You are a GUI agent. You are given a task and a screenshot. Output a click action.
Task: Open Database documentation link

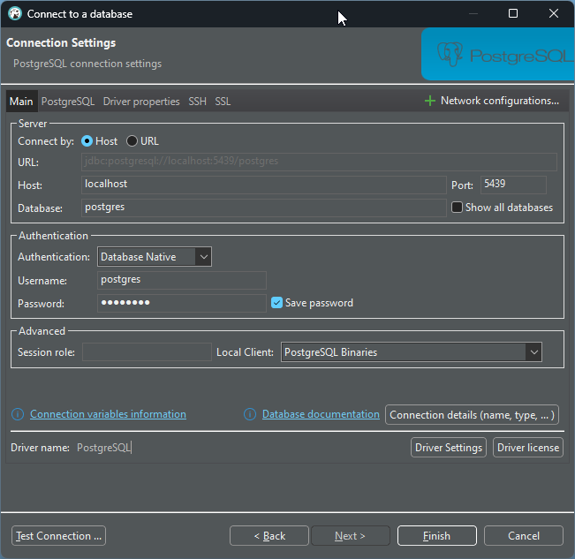click(x=321, y=414)
